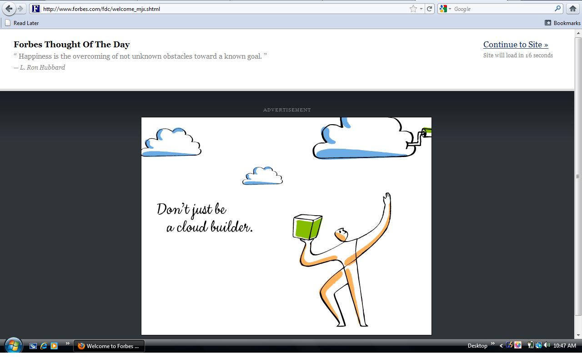
Task: Open the volume control in system tray
Action: pyautogui.click(x=547, y=345)
